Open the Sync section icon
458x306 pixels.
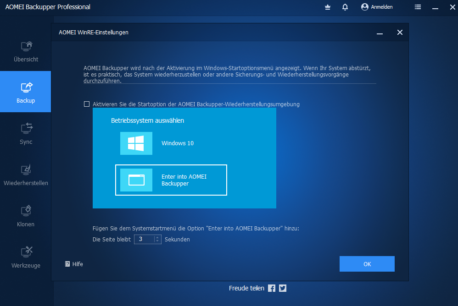pyautogui.click(x=26, y=128)
